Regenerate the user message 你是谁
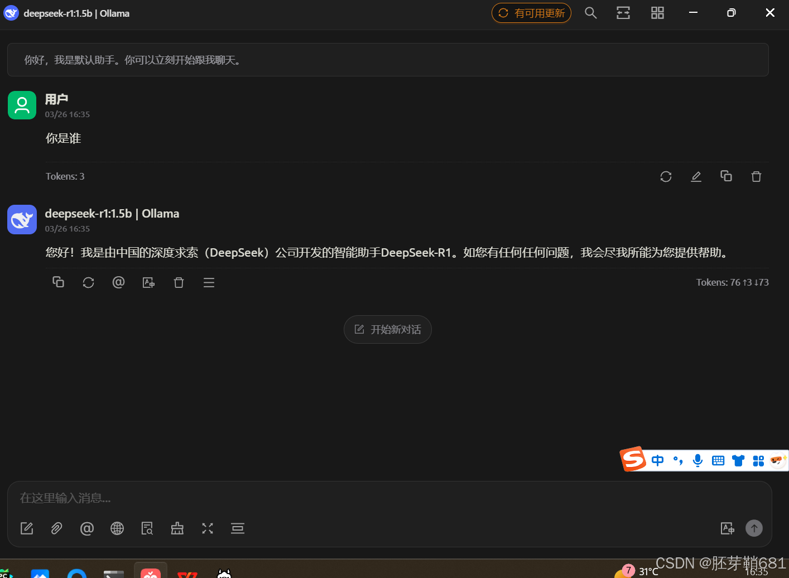The width and height of the screenshot is (789, 578). click(x=666, y=176)
